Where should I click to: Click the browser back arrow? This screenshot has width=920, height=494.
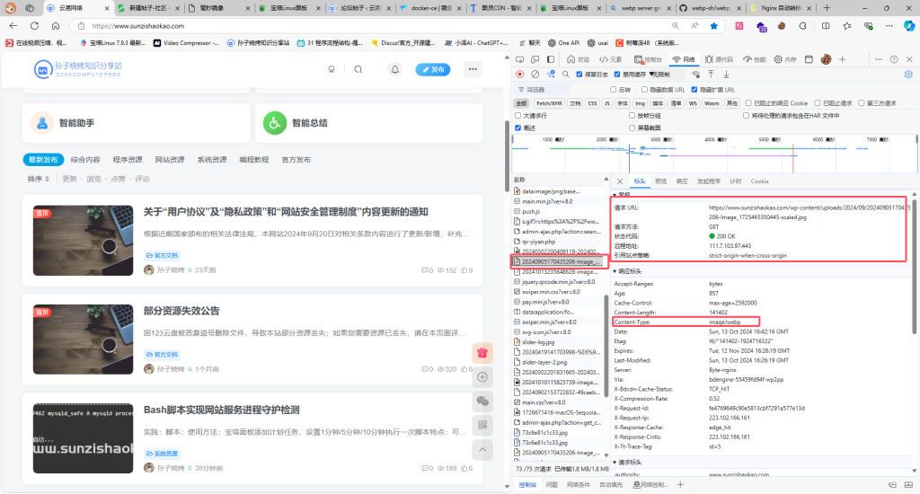pos(13,26)
